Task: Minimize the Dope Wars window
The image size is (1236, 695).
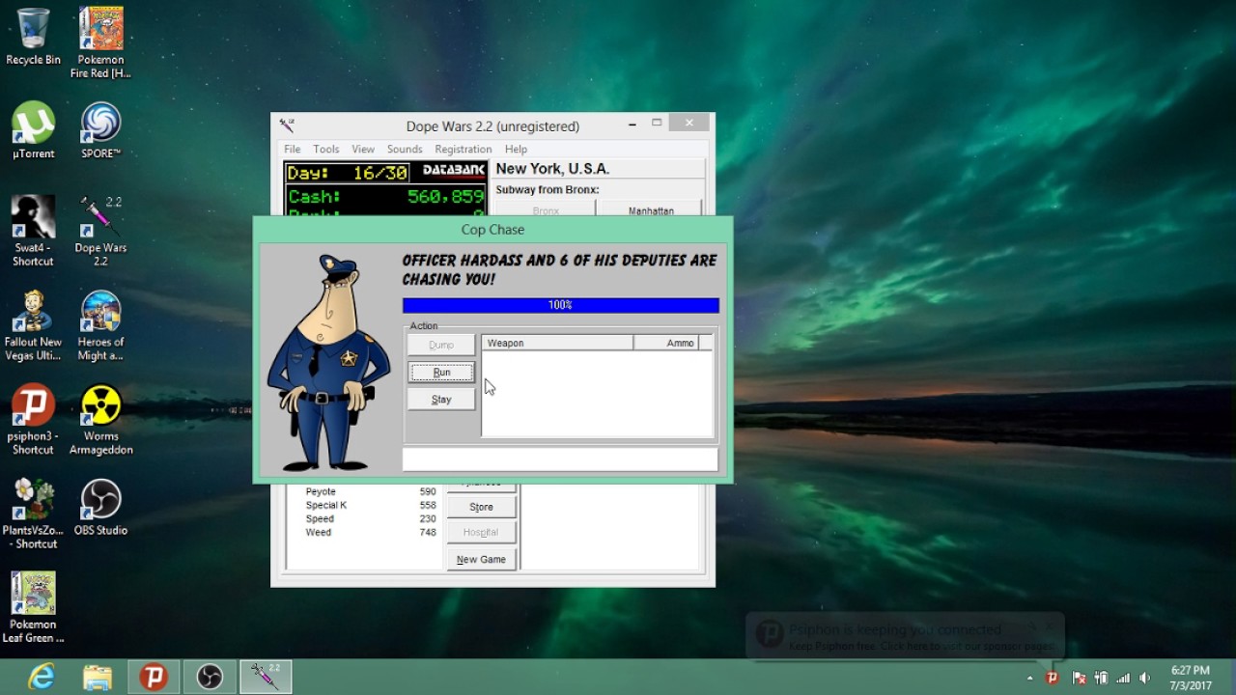Action: tap(632, 124)
